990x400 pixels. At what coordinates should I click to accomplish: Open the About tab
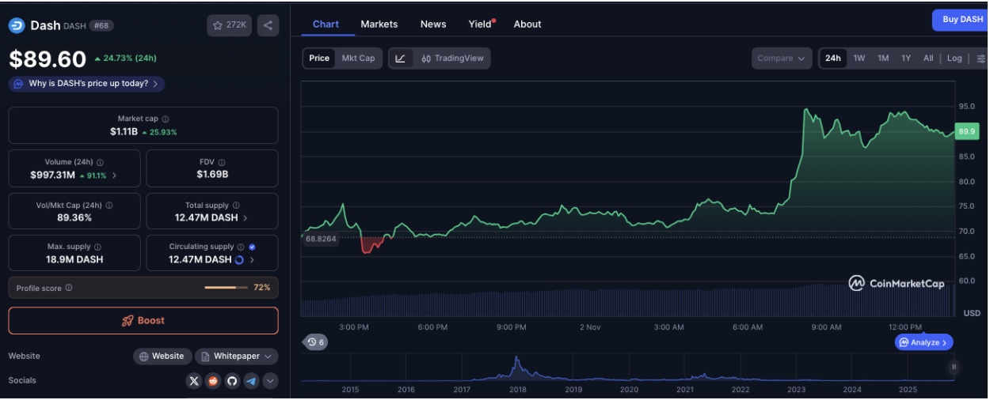[527, 25]
